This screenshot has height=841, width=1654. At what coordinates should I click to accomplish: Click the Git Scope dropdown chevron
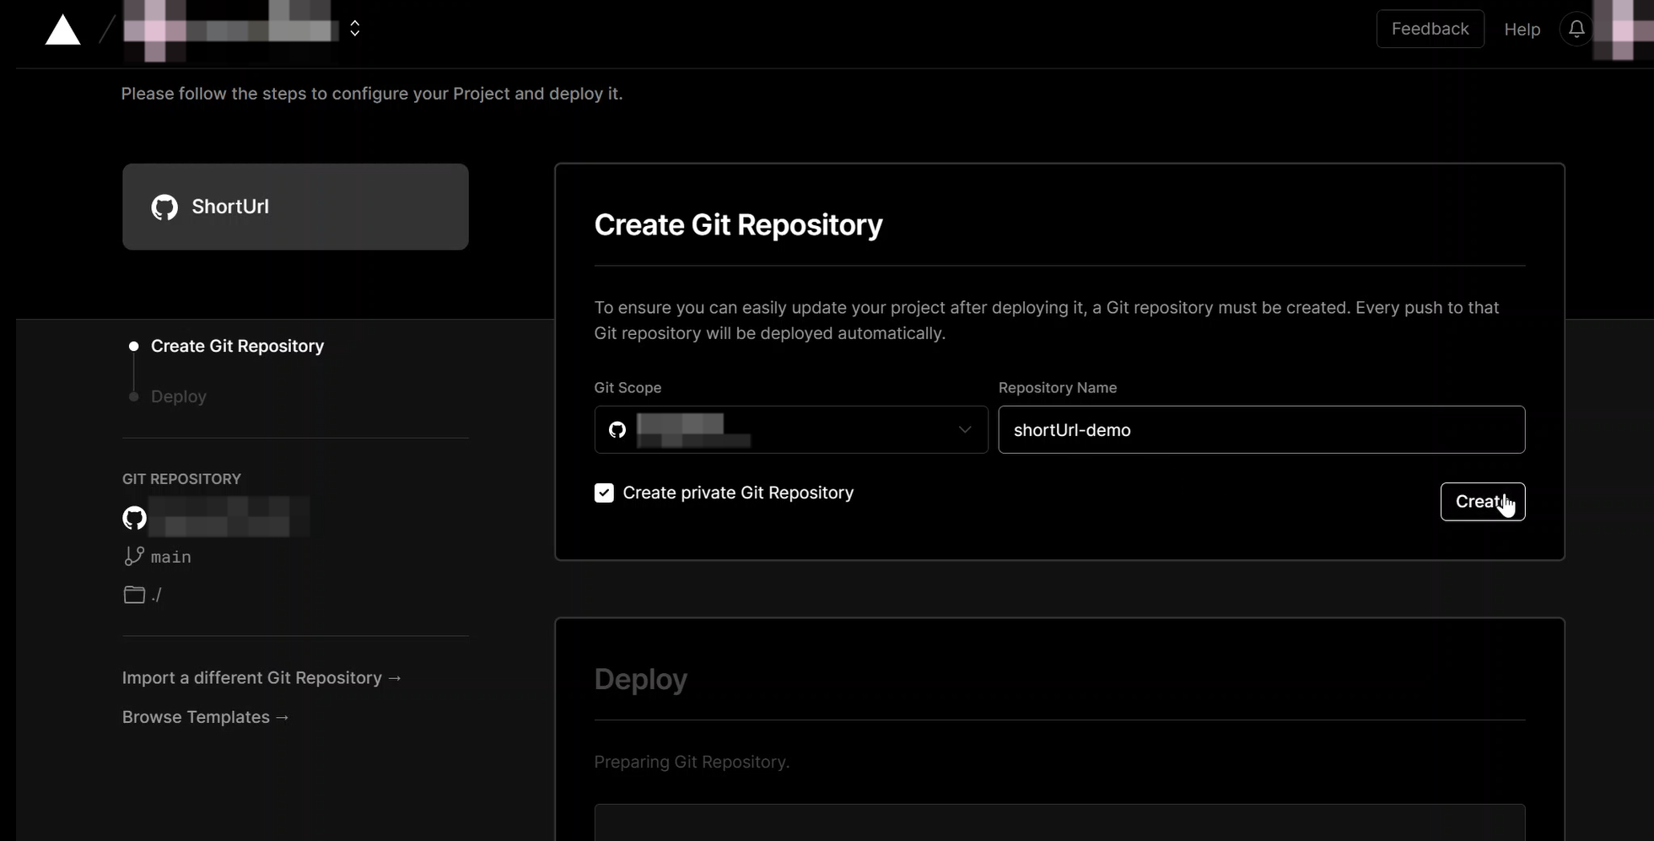[x=964, y=429]
